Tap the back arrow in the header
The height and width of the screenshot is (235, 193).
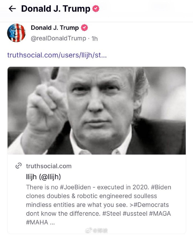12,9
